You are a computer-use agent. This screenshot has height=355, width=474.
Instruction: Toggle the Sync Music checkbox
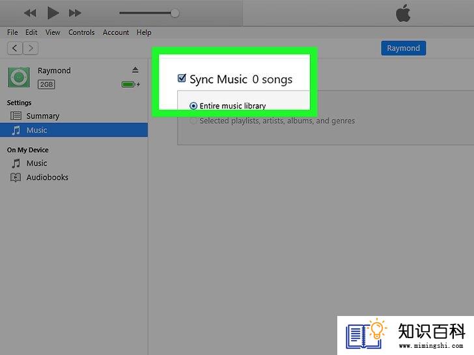(182, 78)
